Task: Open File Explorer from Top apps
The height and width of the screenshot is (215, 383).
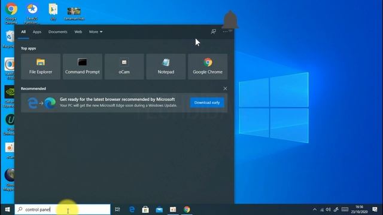Action: [41, 66]
